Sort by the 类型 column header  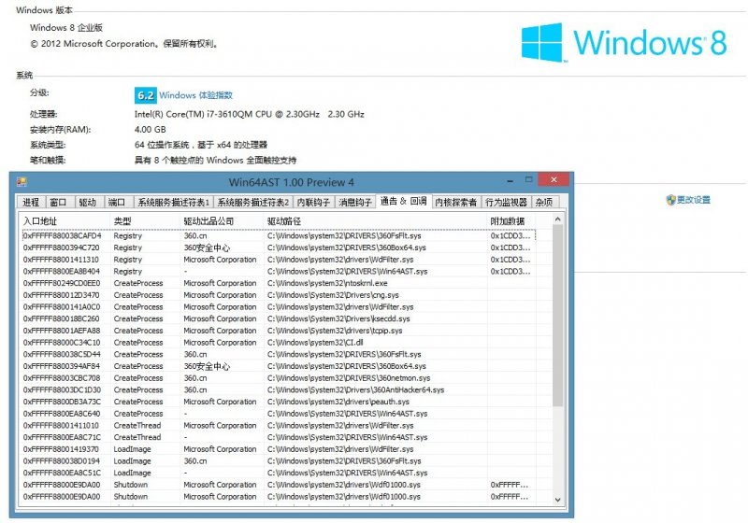click(145, 221)
